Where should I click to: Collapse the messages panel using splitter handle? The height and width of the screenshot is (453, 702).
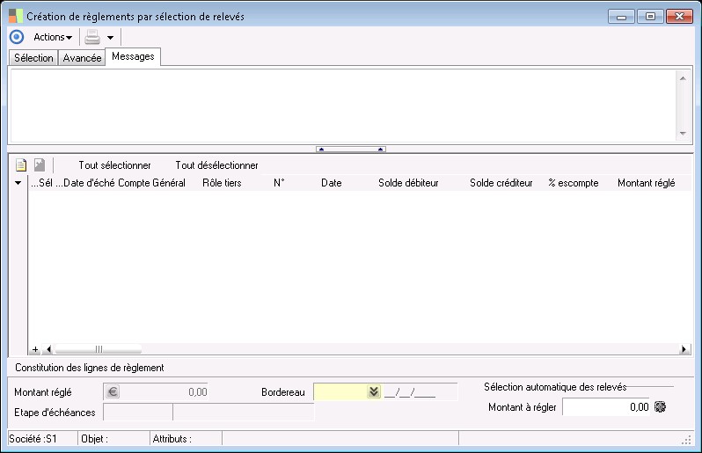point(351,149)
